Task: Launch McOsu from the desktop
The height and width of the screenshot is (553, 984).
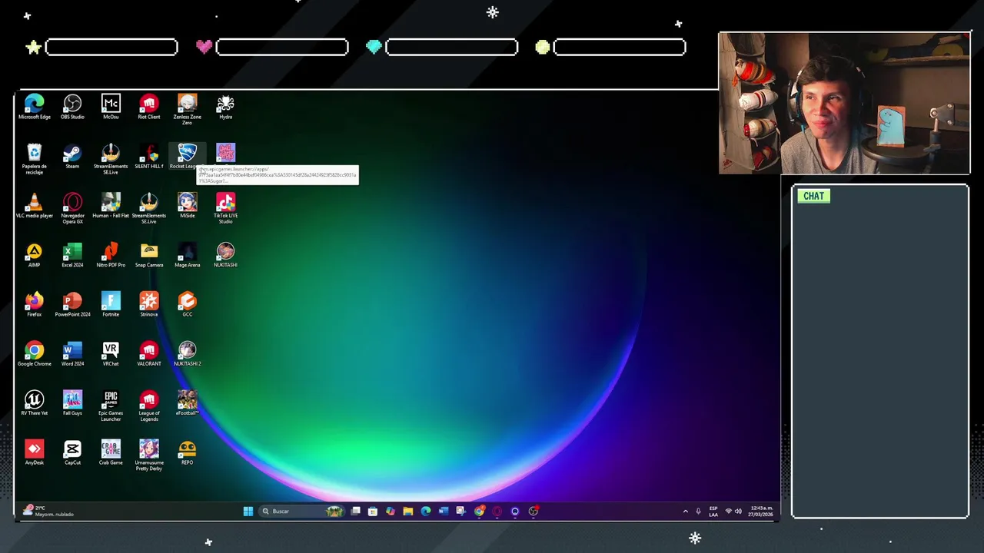Action: click(111, 107)
